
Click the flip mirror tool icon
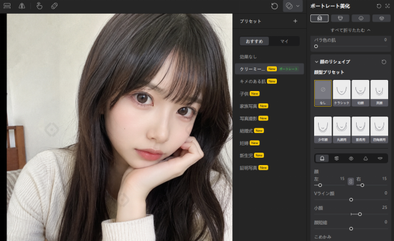coord(22,6)
